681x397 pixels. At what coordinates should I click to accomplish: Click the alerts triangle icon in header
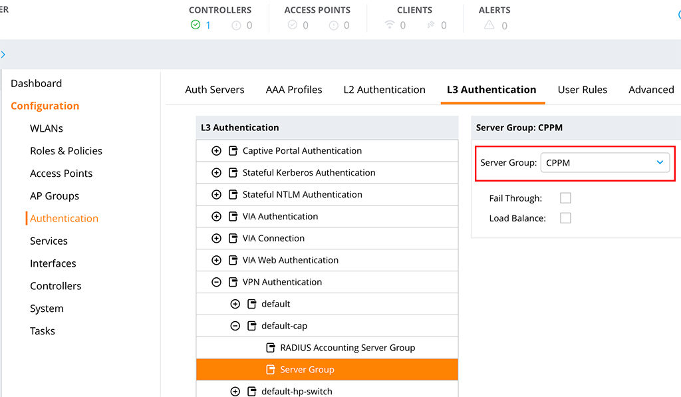pyautogui.click(x=489, y=25)
